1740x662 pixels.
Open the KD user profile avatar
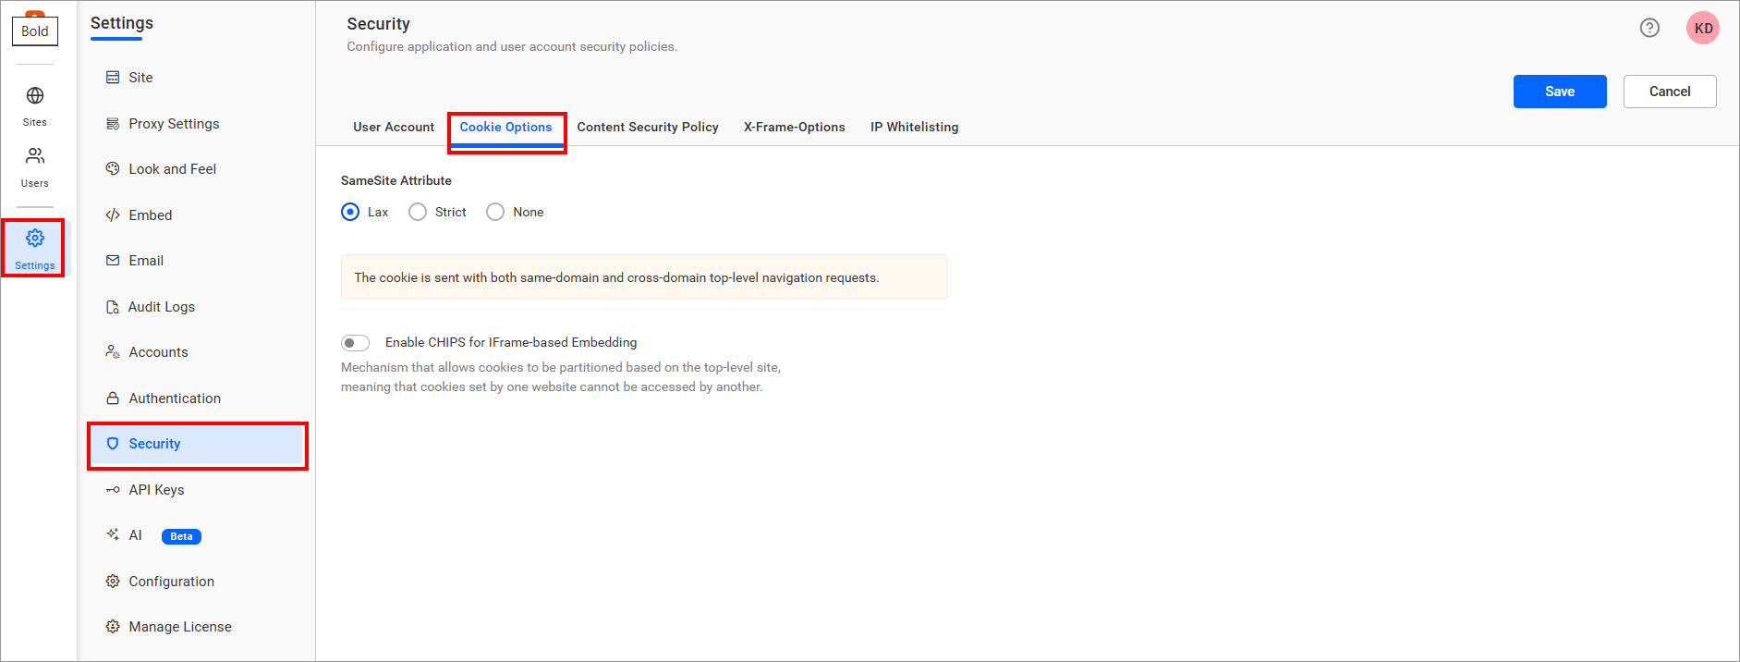[1702, 28]
